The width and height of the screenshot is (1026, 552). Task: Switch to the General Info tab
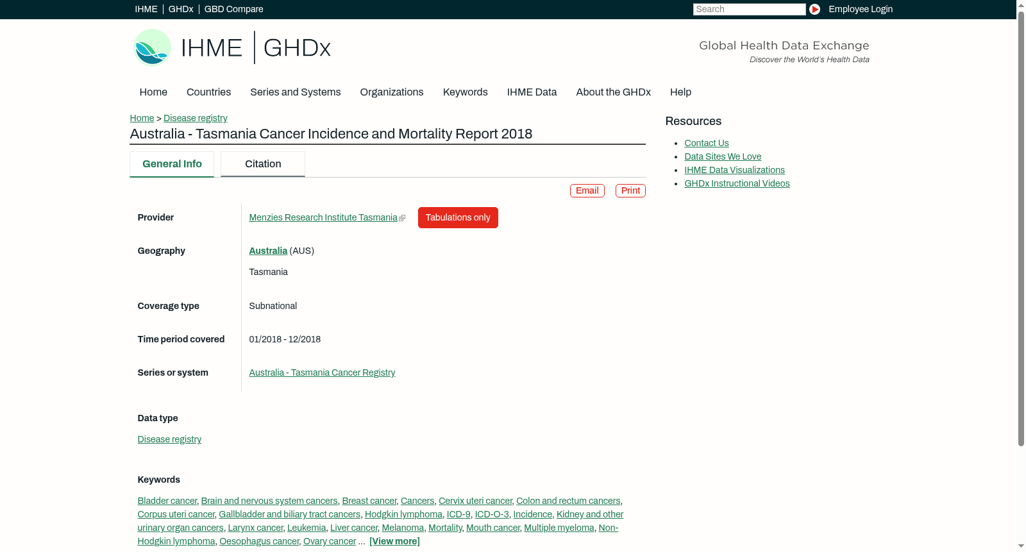172,164
